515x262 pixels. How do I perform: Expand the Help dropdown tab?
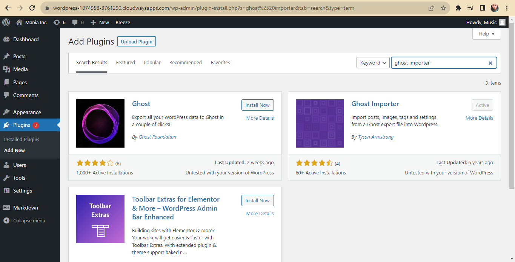tap(486, 34)
